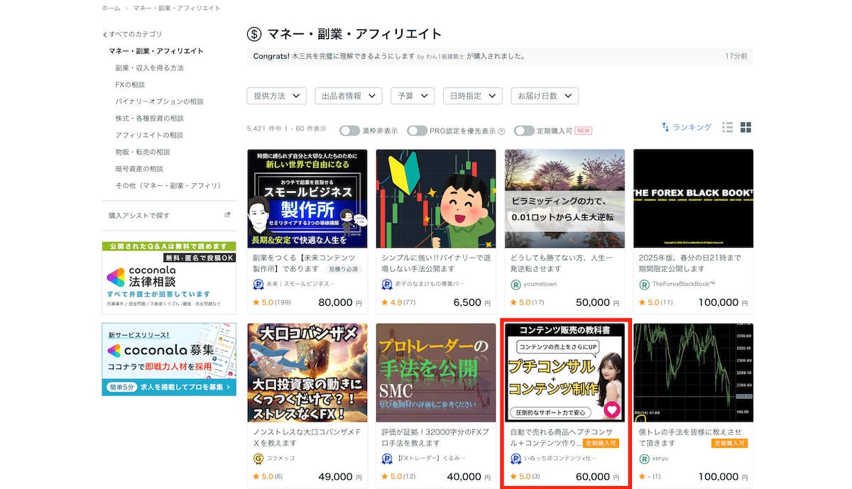Select FXの相談 category
This screenshot has width=852, height=489.
pos(130,84)
